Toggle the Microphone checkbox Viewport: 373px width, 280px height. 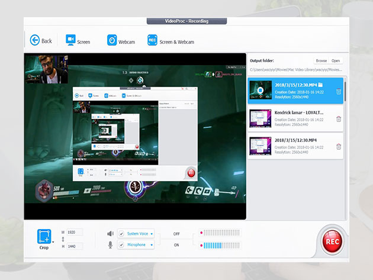(121, 244)
